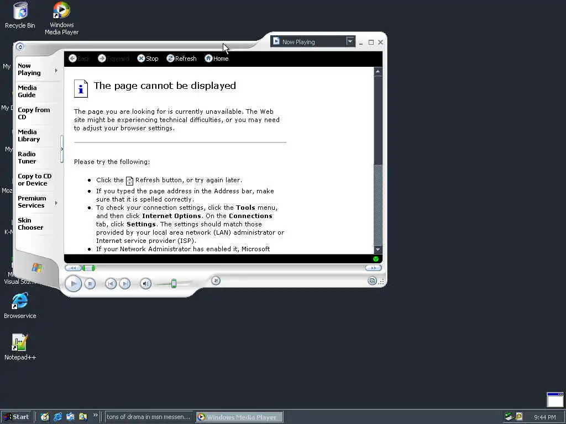The image size is (566, 424).
Task: Start playback with the large Play button
Action: click(x=74, y=284)
